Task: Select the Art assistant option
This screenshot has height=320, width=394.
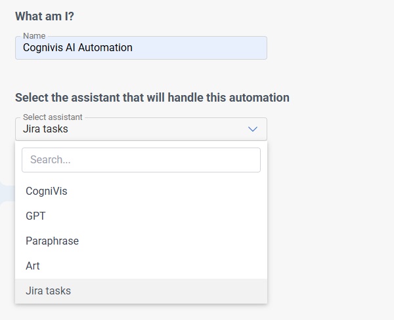Action: tap(33, 266)
